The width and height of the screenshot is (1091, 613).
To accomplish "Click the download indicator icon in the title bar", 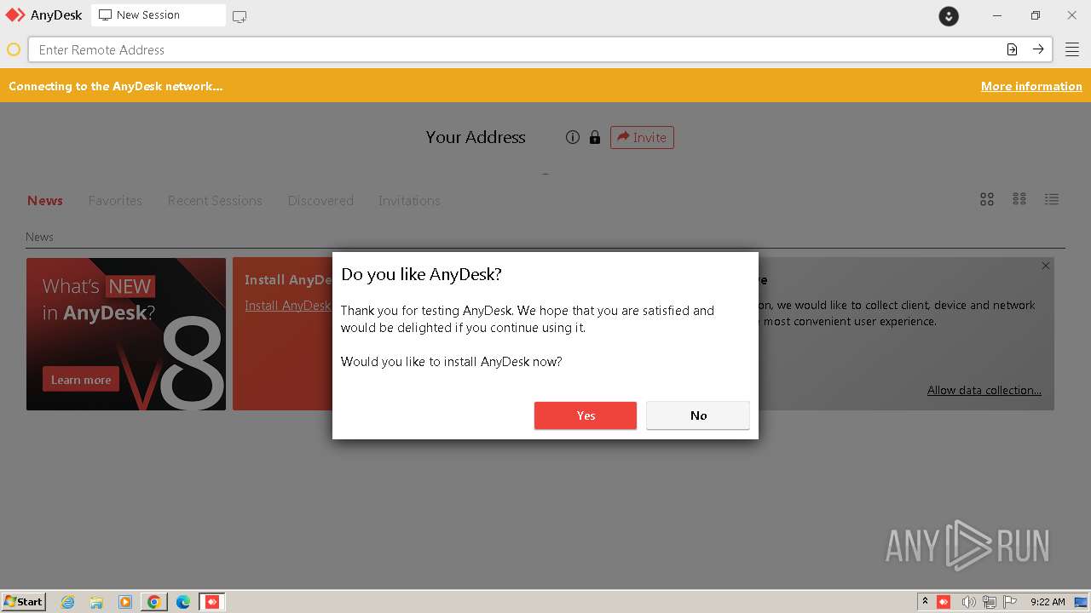I will [x=949, y=15].
